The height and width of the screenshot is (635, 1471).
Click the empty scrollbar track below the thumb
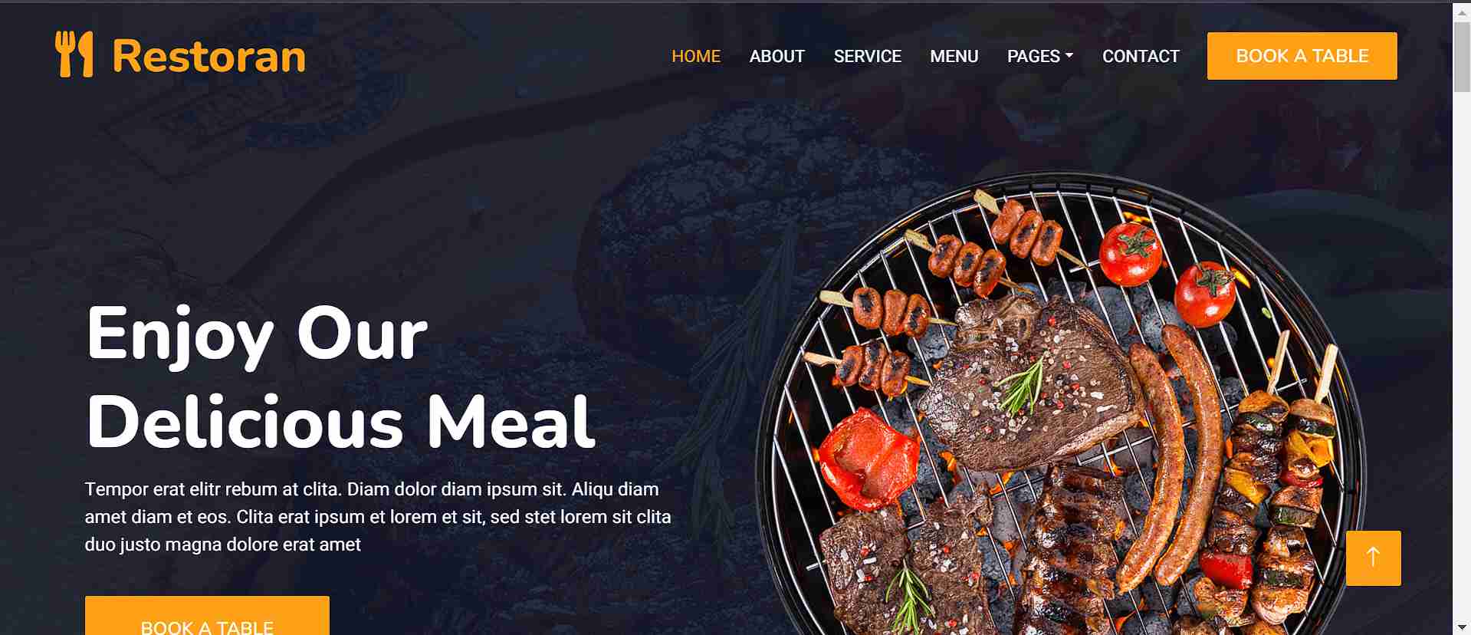(x=1462, y=353)
